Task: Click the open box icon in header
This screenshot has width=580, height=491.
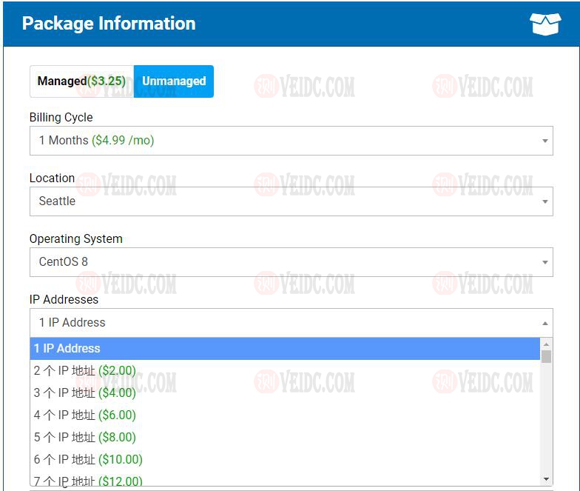Action: click(x=545, y=24)
